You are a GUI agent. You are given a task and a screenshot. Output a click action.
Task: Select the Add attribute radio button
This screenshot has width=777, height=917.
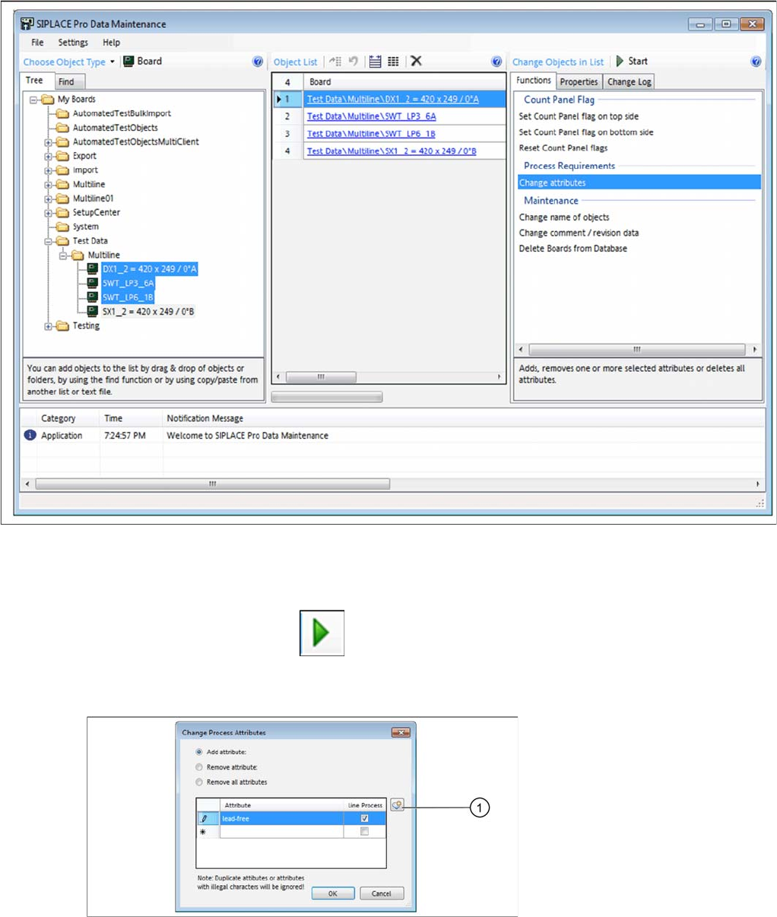point(199,752)
